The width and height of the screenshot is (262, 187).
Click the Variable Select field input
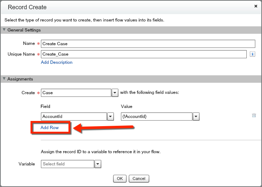67,164
